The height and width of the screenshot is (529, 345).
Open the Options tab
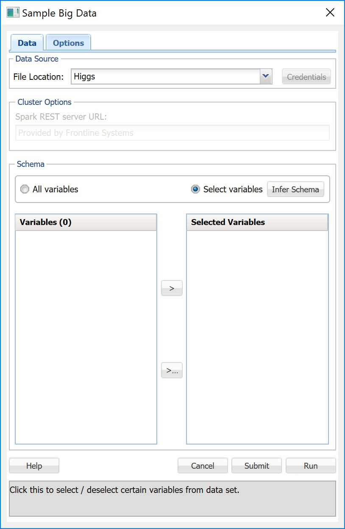click(68, 43)
